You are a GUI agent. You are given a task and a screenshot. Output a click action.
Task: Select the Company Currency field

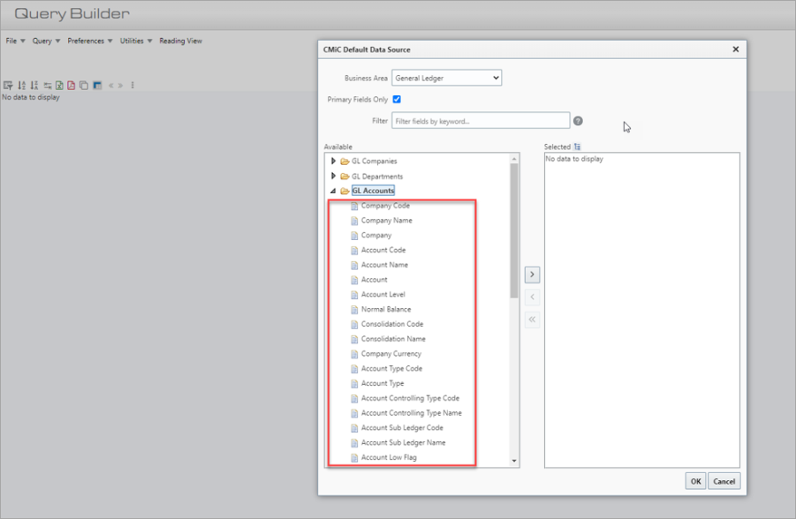click(x=391, y=354)
